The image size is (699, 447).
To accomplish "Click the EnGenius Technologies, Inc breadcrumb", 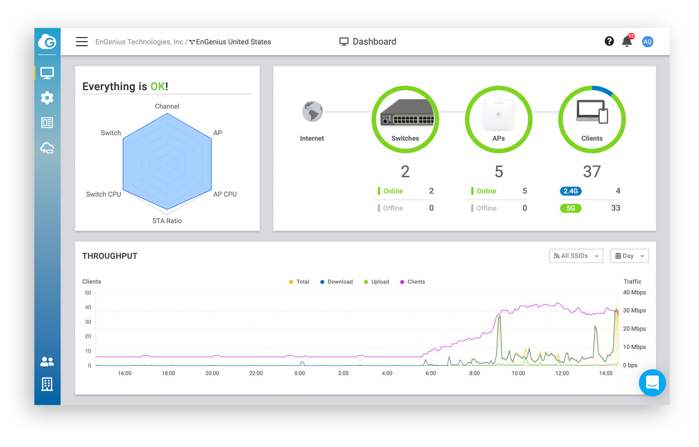I will [x=139, y=42].
